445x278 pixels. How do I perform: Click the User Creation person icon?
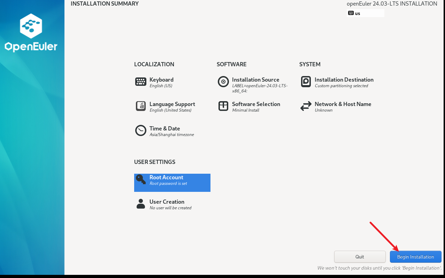coord(141,204)
